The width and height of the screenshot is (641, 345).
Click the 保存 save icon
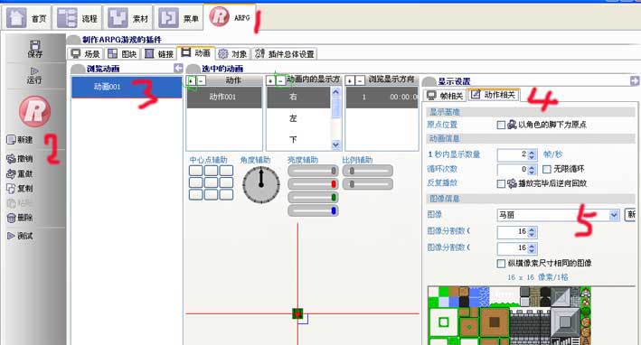[34, 49]
